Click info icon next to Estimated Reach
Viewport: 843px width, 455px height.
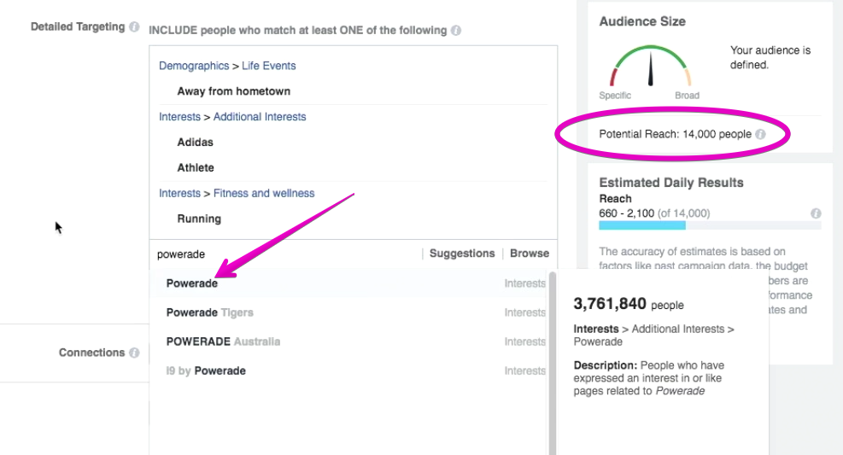point(816,213)
